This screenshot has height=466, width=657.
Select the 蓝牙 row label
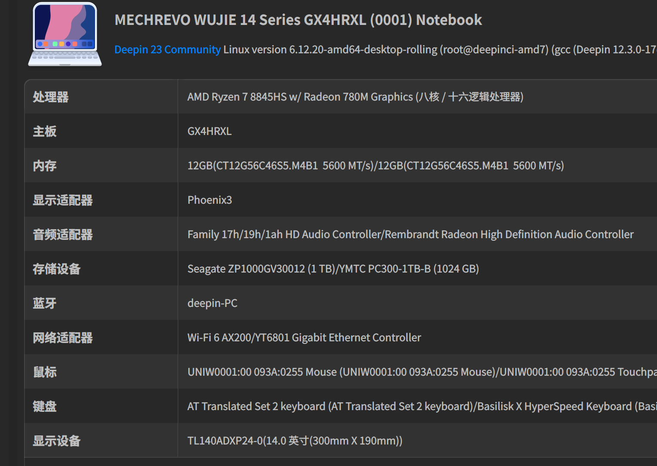pos(45,303)
